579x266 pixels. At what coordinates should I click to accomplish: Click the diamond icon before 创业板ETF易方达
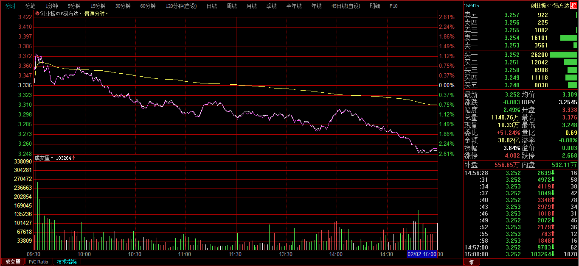[x=37, y=14]
